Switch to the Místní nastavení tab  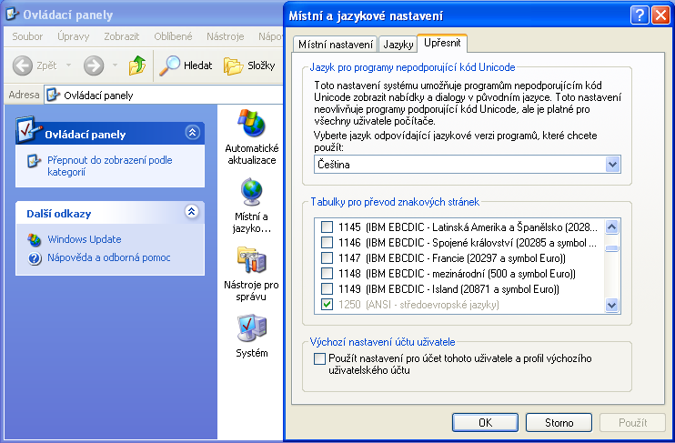tap(336, 45)
